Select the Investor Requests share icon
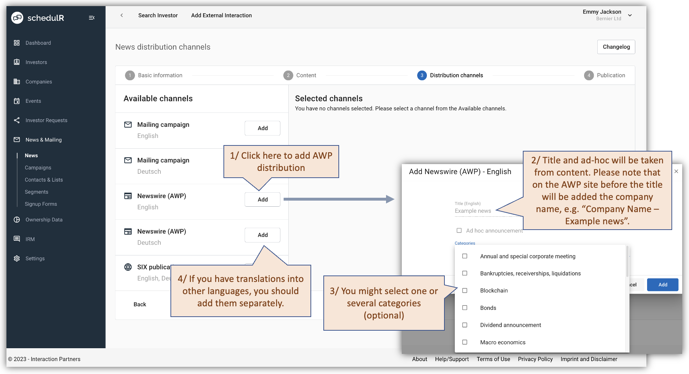The height and width of the screenshot is (374, 689). tap(17, 120)
